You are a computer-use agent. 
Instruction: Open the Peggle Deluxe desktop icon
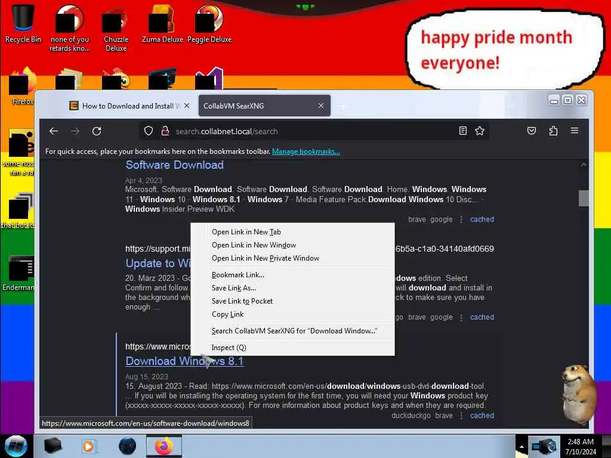(x=209, y=23)
